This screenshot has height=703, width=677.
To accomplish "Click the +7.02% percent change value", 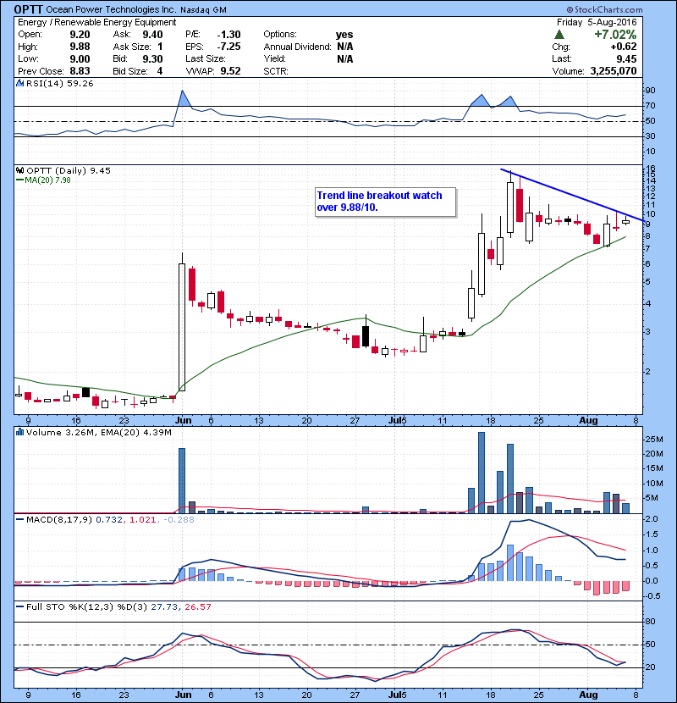I will (x=615, y=35).
